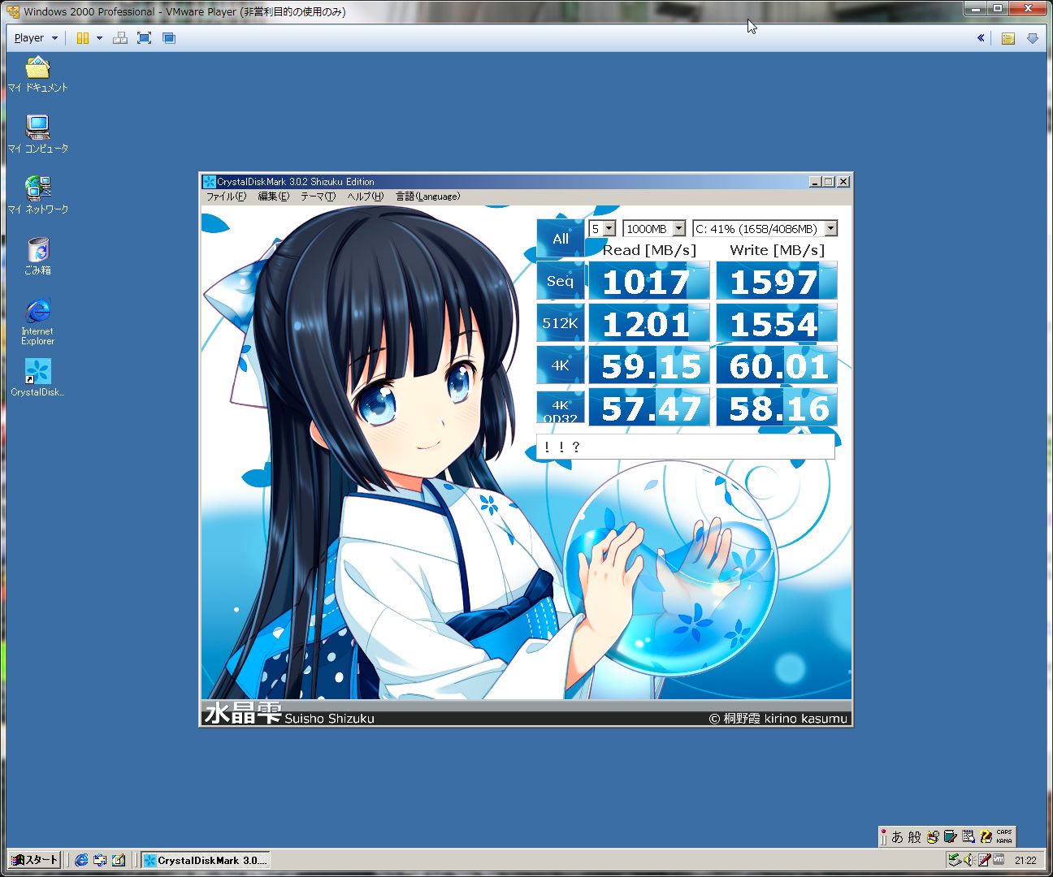This screenshot has width=1053, height=877.
Task: Click the safely remove hardware tray icon
Action: [x=955, y=860]
